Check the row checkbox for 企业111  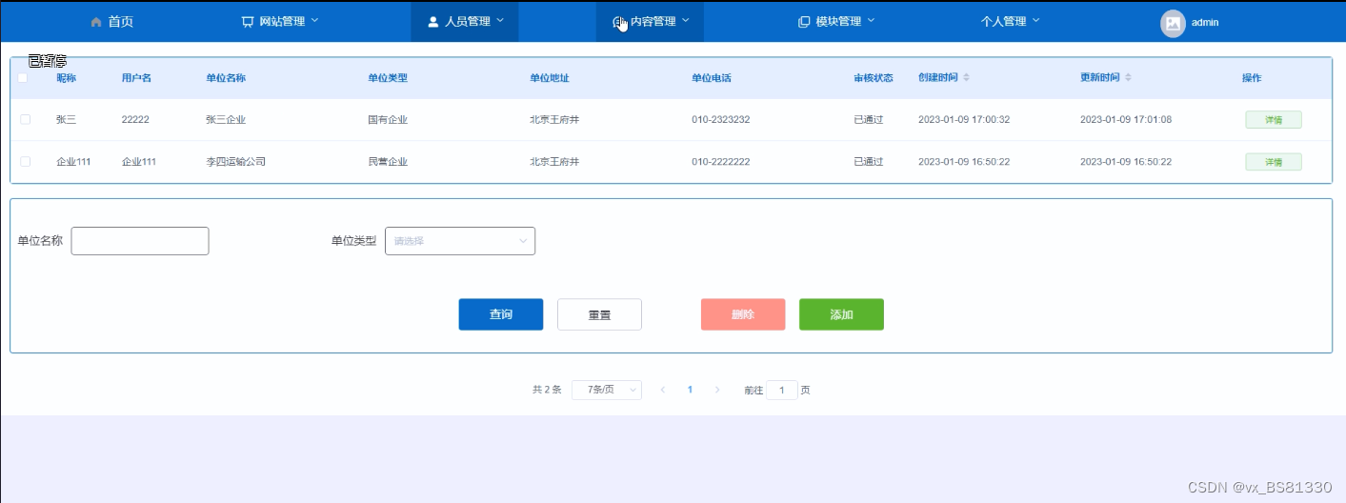25,161
